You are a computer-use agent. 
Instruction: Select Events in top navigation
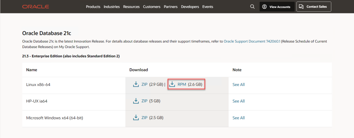pos(207,7)
